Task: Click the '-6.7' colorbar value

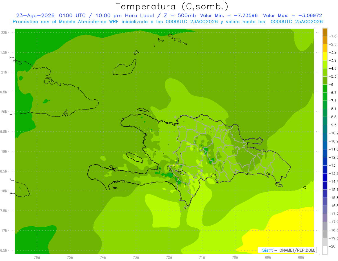Action: coord(333,93)
